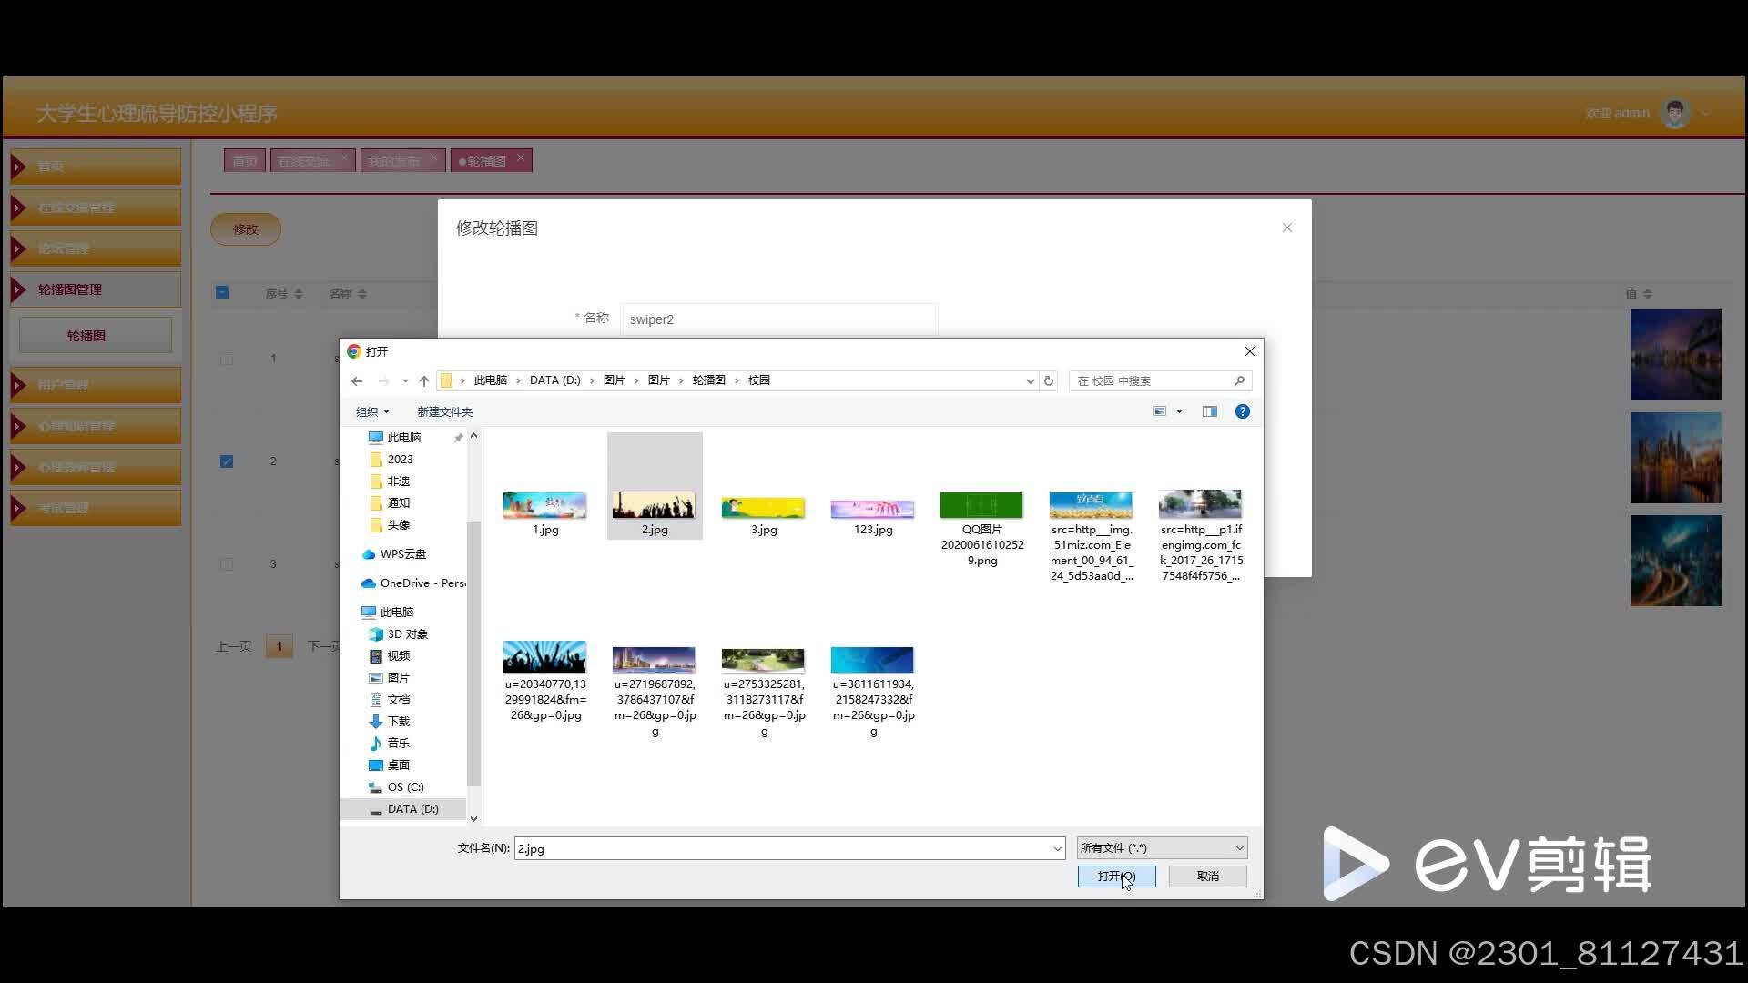The image size is (1748, 983).
Task: Uncheck the row 2 checkbox
Action: (x=227, y=461)
